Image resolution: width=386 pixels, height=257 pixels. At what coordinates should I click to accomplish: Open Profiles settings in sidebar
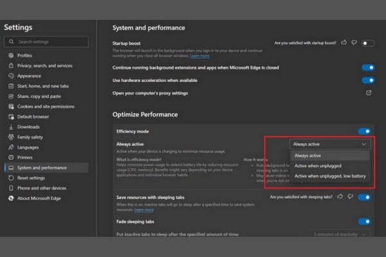24,55
